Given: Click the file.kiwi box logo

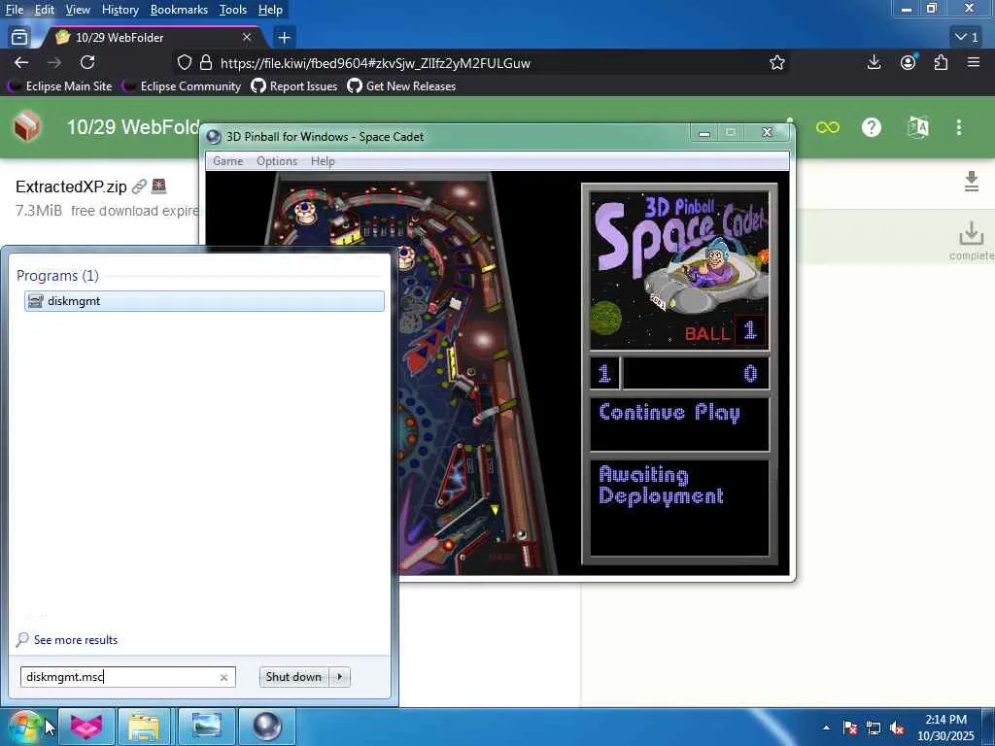Looking at the screenshot, I should (27, 127).
